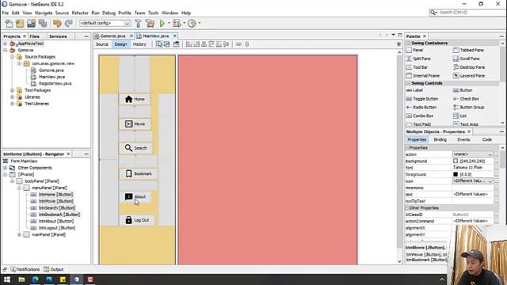This screenshot has width=507, height=285.
Task: Switch to the Events properties tab
Action: coord(463,139)
